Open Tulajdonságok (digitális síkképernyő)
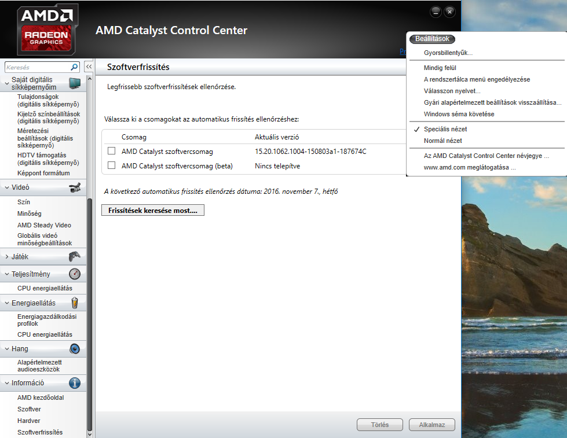The width and height of the screenshot is (567, 438). pyautogui.click(x=48, y=101)
